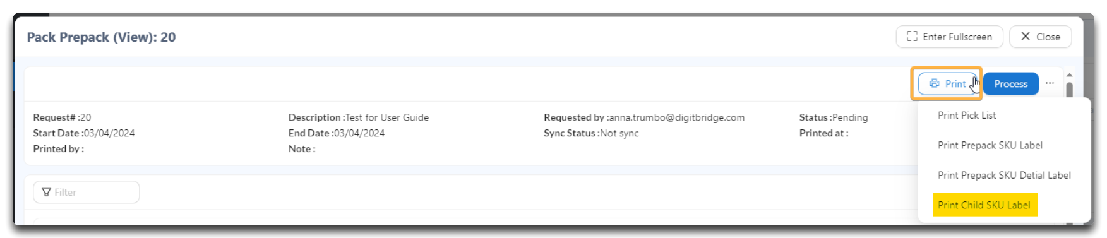Click the Sync Status Not sync value

pos(619,133)
